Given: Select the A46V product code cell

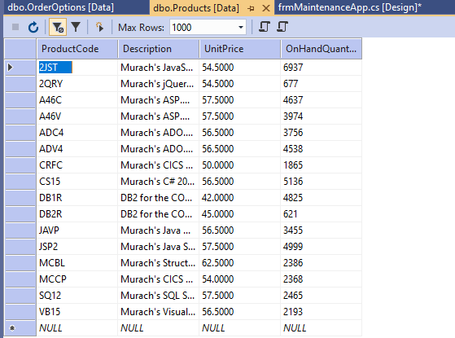Looking at the screenshot, I should pos(77,116).
